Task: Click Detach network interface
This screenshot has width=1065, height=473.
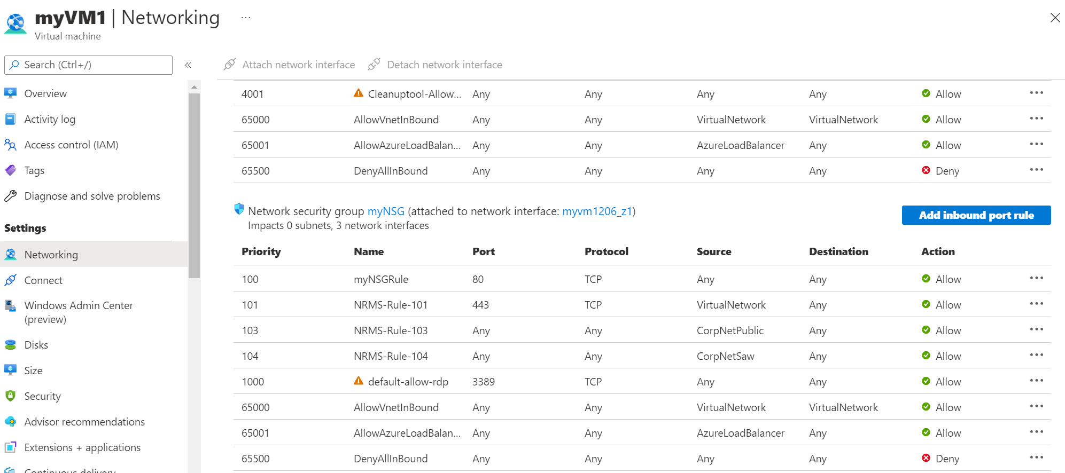Action: pos(435,65)
